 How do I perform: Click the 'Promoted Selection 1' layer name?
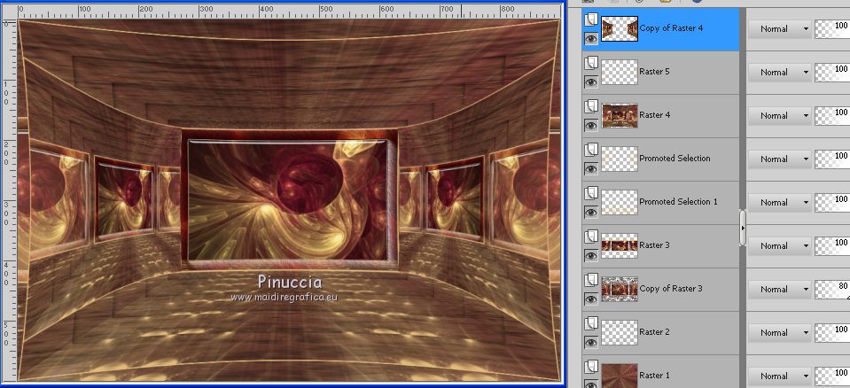point(679,202)
